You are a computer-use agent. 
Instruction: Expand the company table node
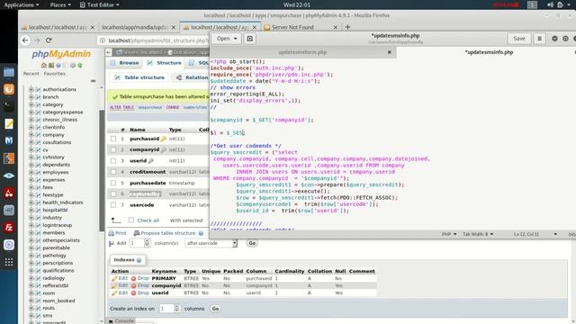(31, 135)
